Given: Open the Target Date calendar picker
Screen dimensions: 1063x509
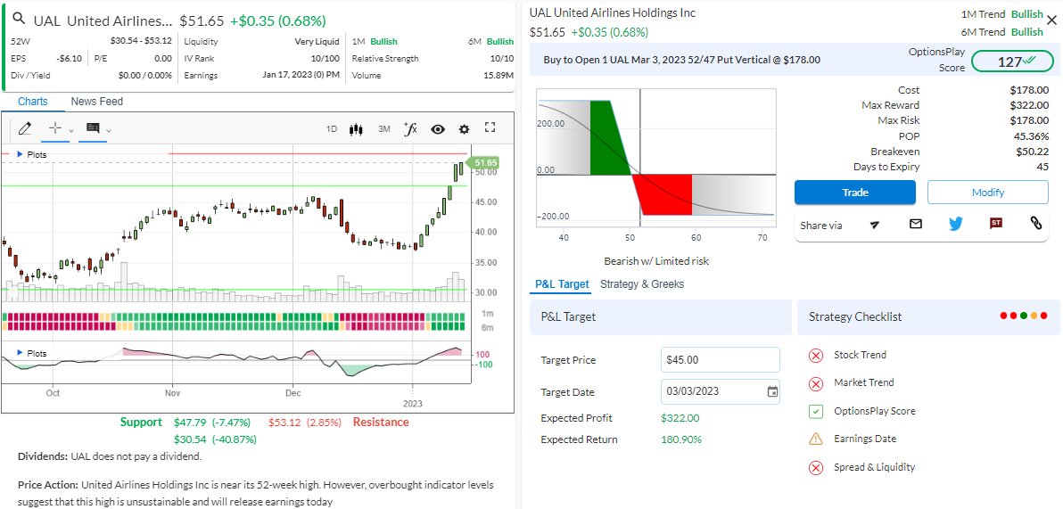Looking at the screenshot, I should [x=772, y=391].
